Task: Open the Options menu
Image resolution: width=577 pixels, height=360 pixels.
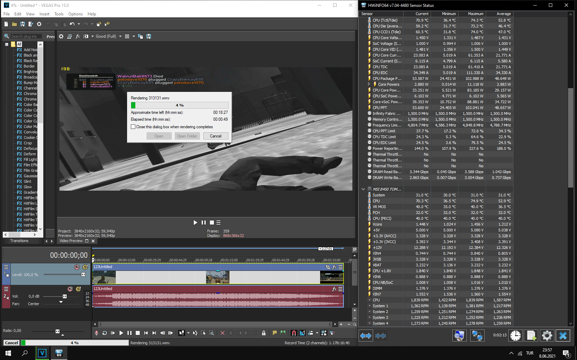Action: [76, 14]
